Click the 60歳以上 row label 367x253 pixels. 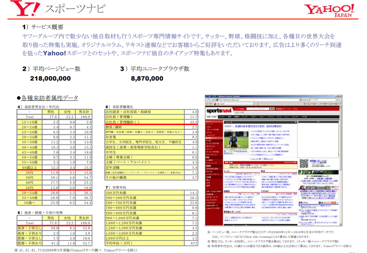pyautogui.click(x=29, y=167)
